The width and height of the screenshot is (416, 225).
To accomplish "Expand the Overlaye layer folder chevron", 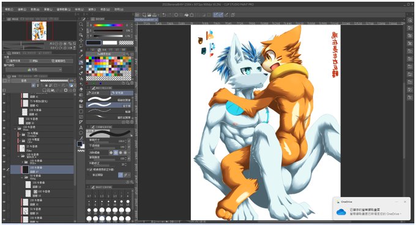I will tap(20, 135).
